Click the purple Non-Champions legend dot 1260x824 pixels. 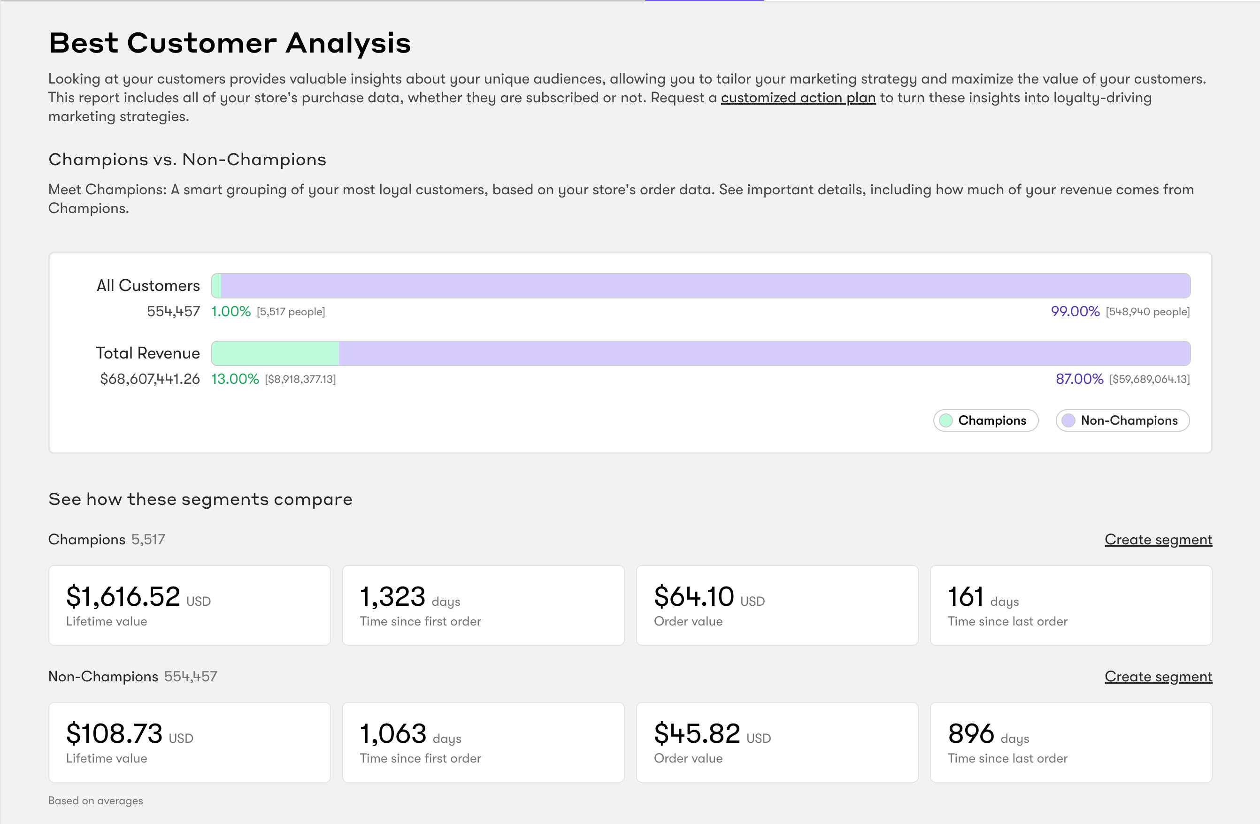[1068, 420]
